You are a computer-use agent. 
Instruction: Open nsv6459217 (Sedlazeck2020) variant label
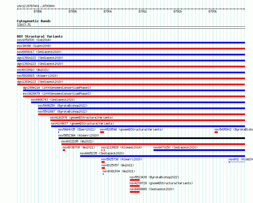[x=39, y=52]
